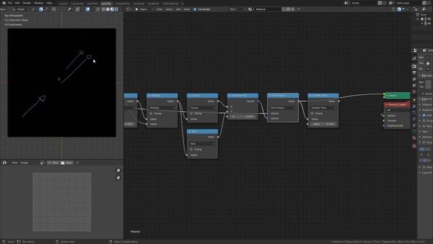Select solid viewport shading
The height and width of the screenshot is (244, 433).
pos(108,9)
